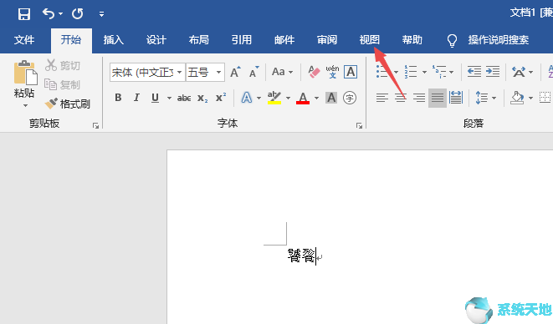Open the font size 五号 combo box
Screen dimensions: 553x324
pyautogui.click(x=205, y=73)
